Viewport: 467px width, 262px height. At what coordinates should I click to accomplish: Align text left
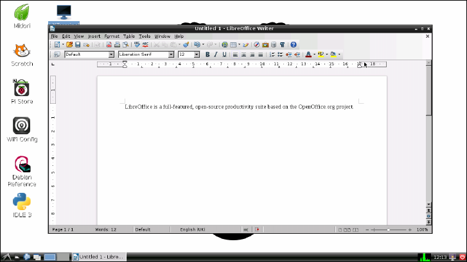pyautogui.click(x=235, y=54)
